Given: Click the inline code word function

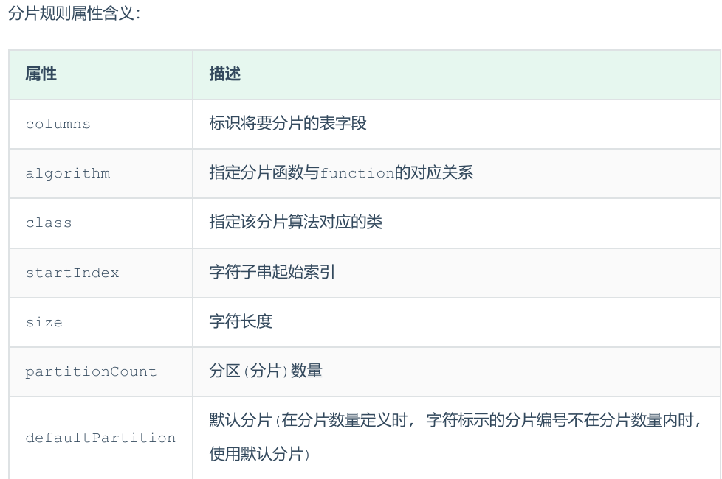Looking at the screenshot, I should pyautogui.click(x=357, y=174).
